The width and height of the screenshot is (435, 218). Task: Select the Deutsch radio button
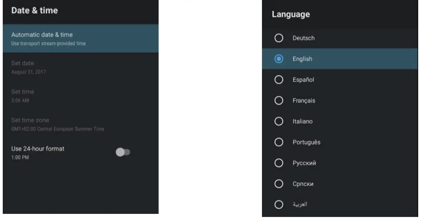[x=279, y=38]
